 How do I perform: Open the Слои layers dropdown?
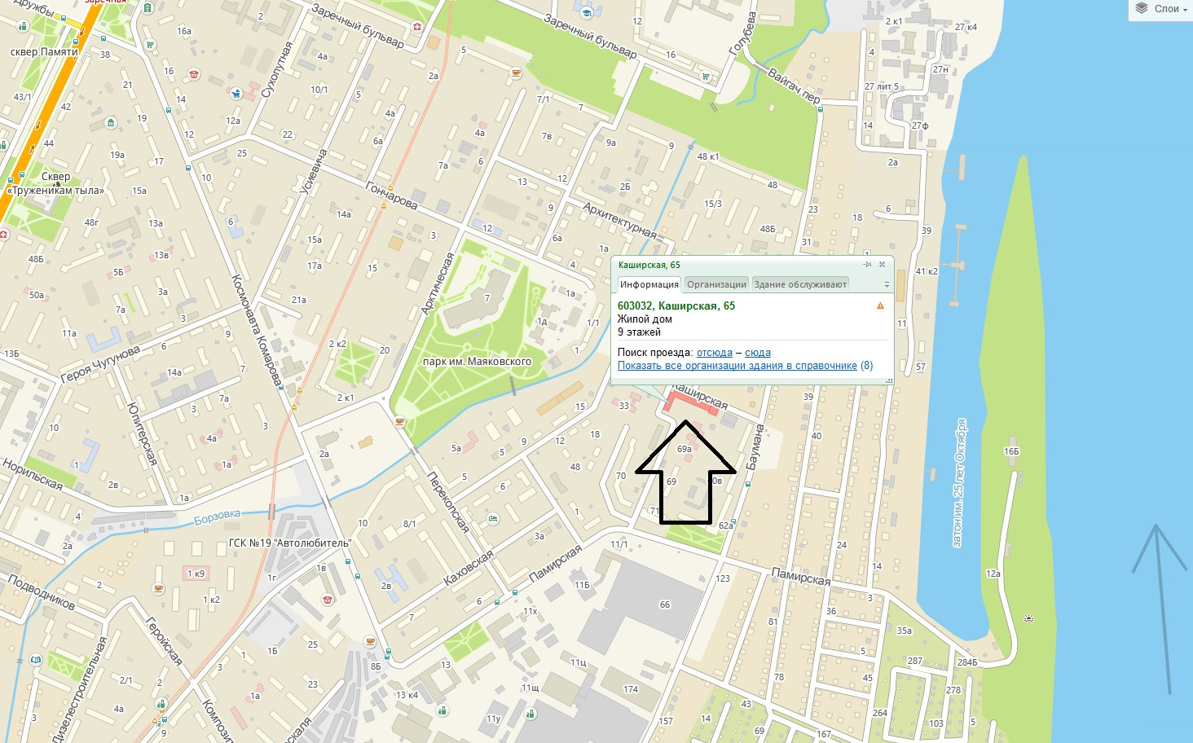(x=1160, y=9)
